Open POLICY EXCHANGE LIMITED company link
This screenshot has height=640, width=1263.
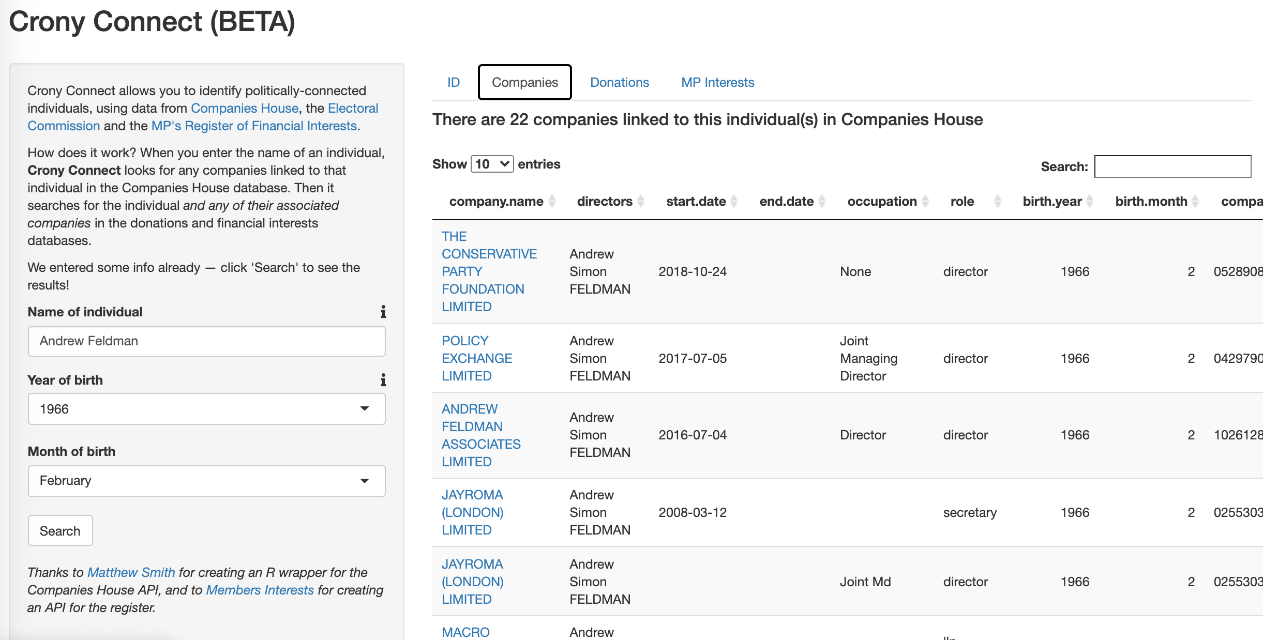click(x=477, y=358)
